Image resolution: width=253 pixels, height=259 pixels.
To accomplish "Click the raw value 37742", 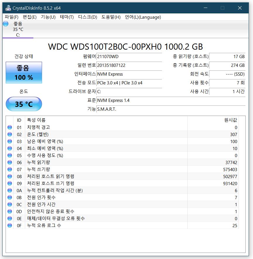I will point(231,163).
